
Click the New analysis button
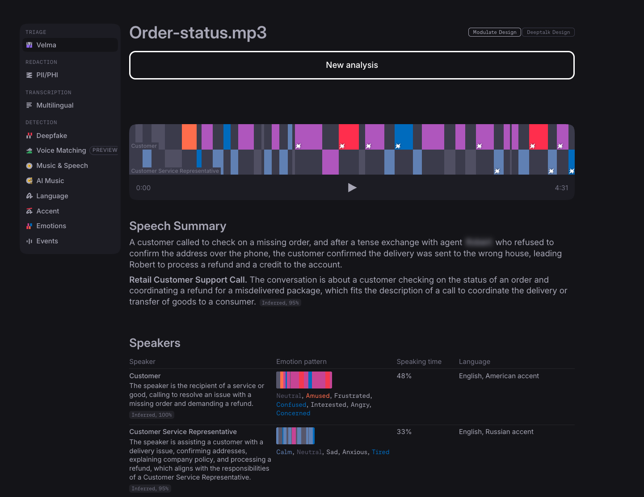pyautogui.click(x=352, y=65)
